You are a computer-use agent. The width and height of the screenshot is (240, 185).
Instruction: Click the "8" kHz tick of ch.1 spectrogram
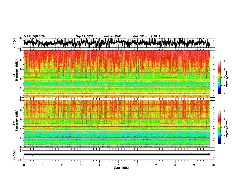pos(21,60)
